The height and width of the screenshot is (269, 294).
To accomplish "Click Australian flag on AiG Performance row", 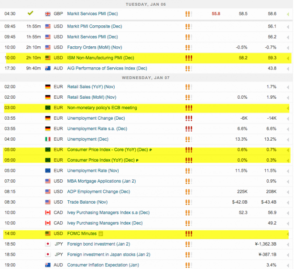I will pyautogui.click(x=48, y=68).
